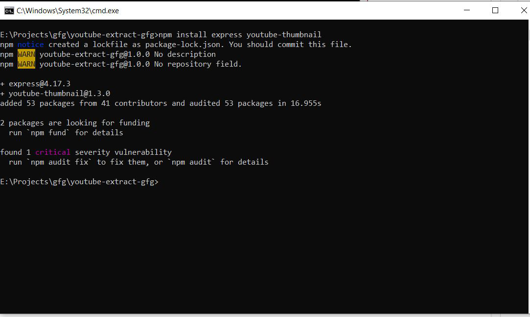Close the cmd.exe window
530x317 pixels.
[x=524, y=10]
